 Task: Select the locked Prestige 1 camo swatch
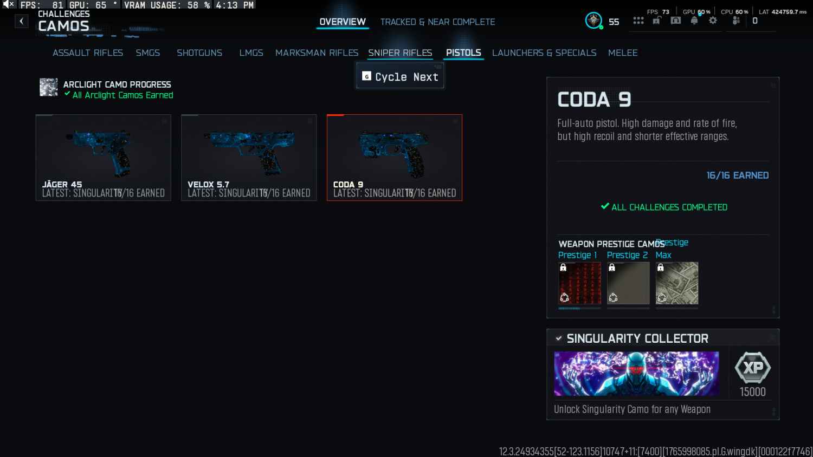click(x=579, y=283)
